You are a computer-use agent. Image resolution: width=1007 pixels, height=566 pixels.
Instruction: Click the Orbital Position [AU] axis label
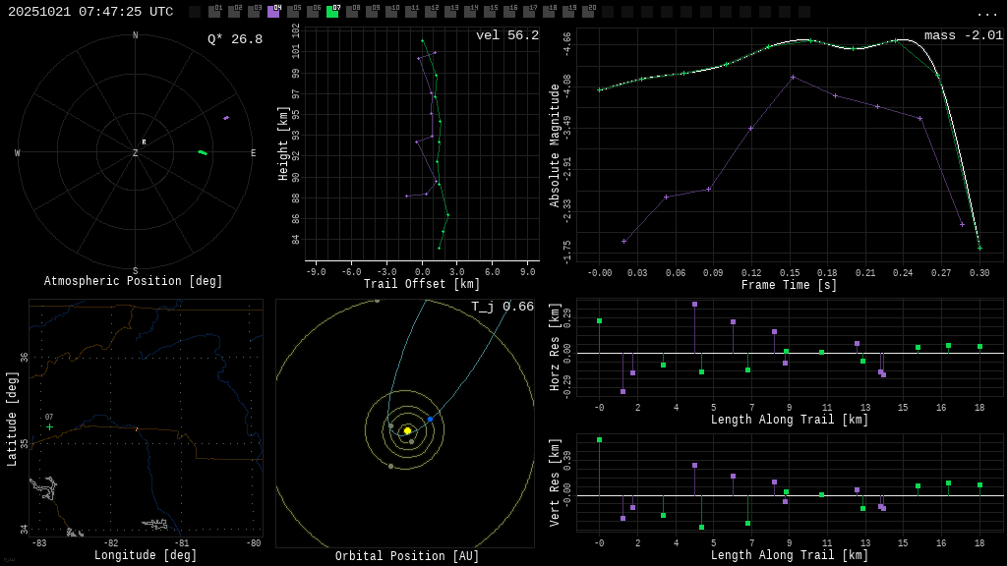click(x=407, y=556)
